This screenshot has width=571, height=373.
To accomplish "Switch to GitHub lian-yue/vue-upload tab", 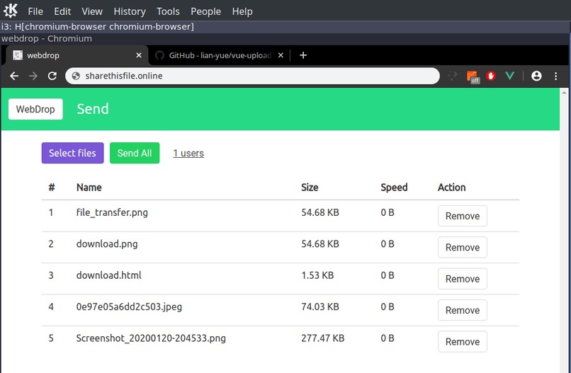I will coord(220,55).
